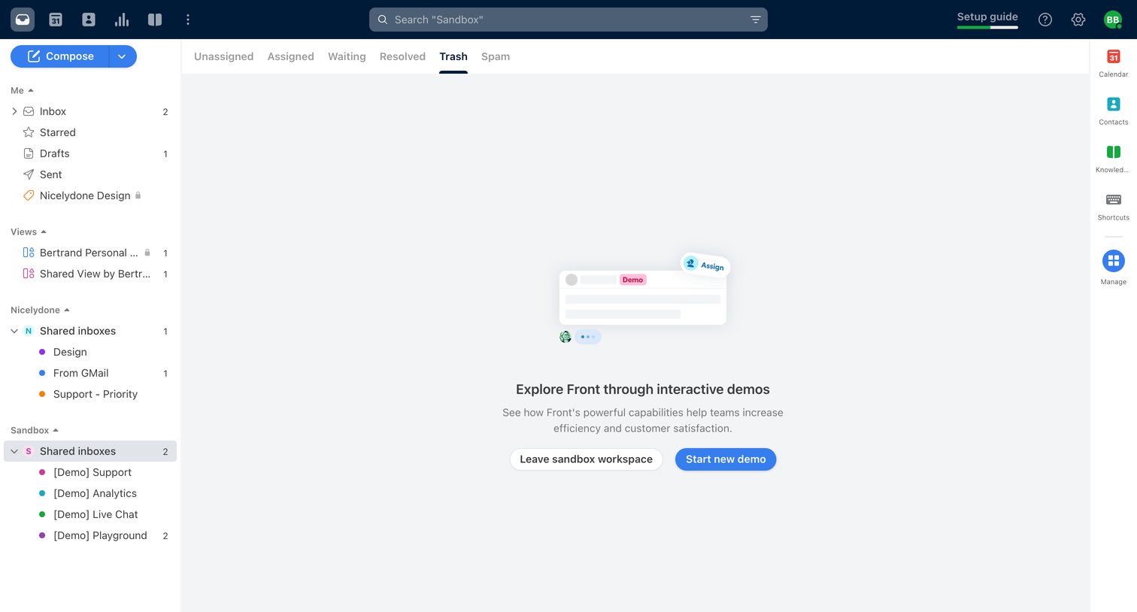
Task: Open the Compose options dropdown arrow
Action: point(123,56)
